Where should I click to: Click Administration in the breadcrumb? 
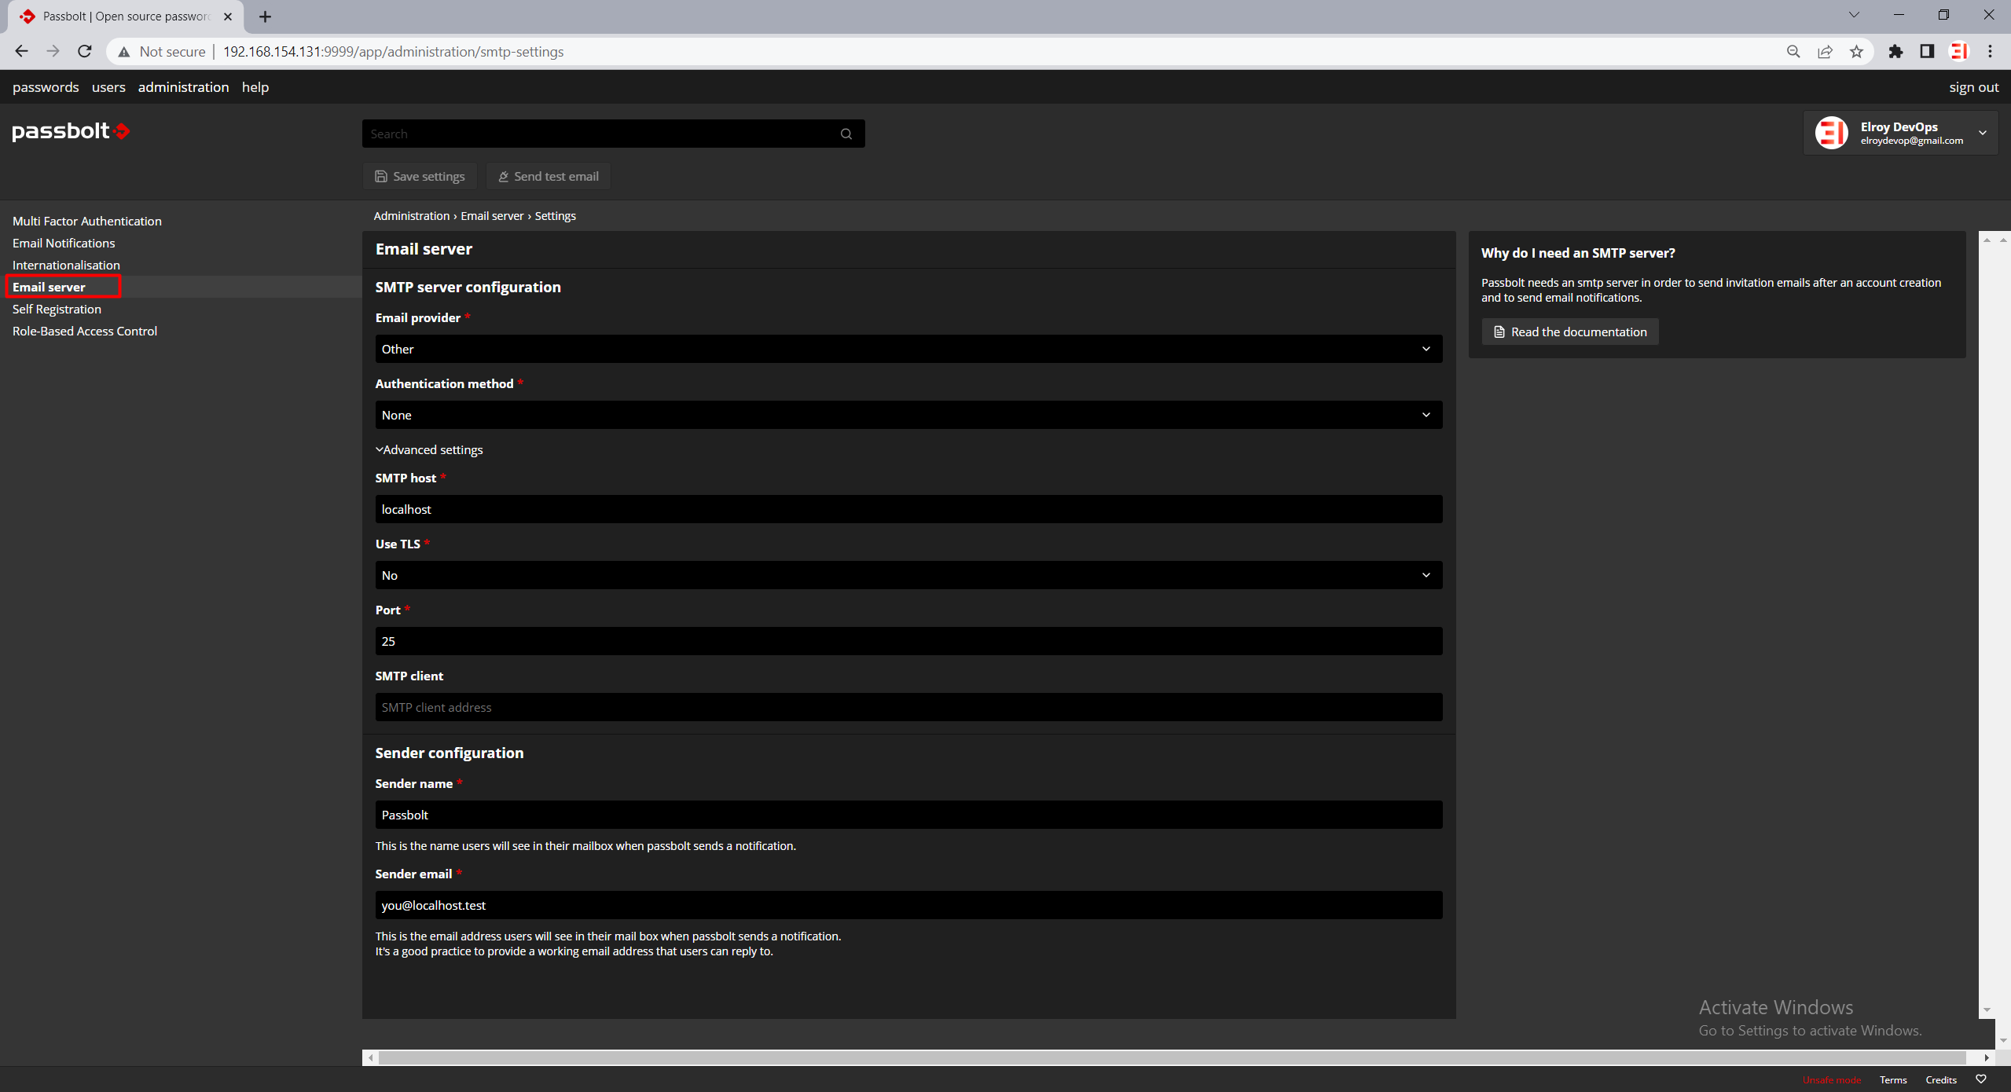coord(412,216)
